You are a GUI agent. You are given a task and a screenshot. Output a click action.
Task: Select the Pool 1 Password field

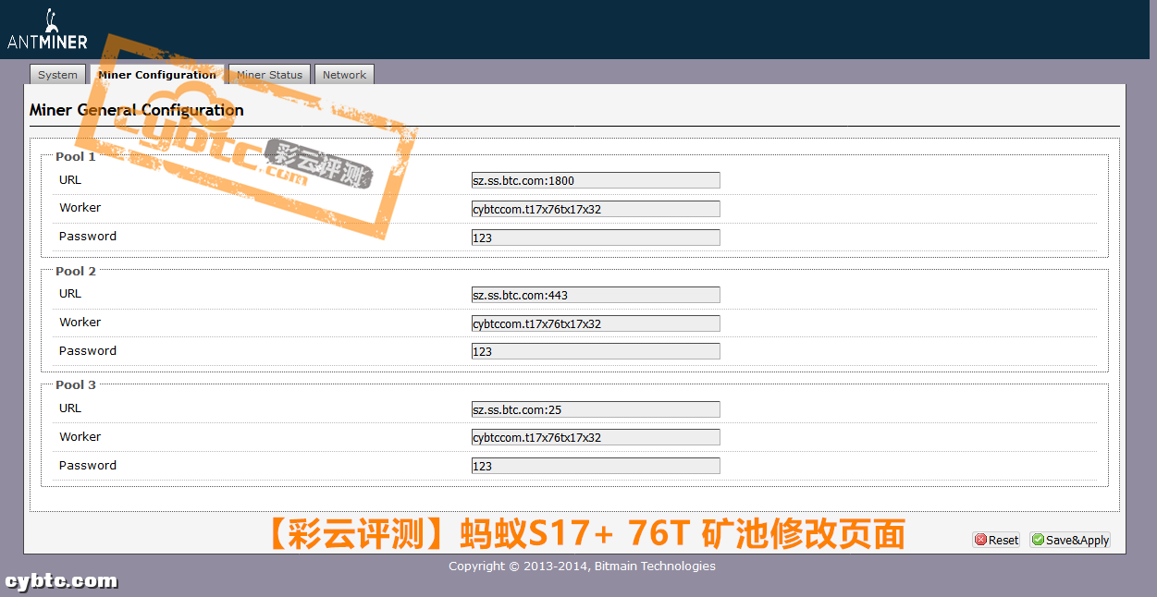pyautogui.click(x=595, y=237)
